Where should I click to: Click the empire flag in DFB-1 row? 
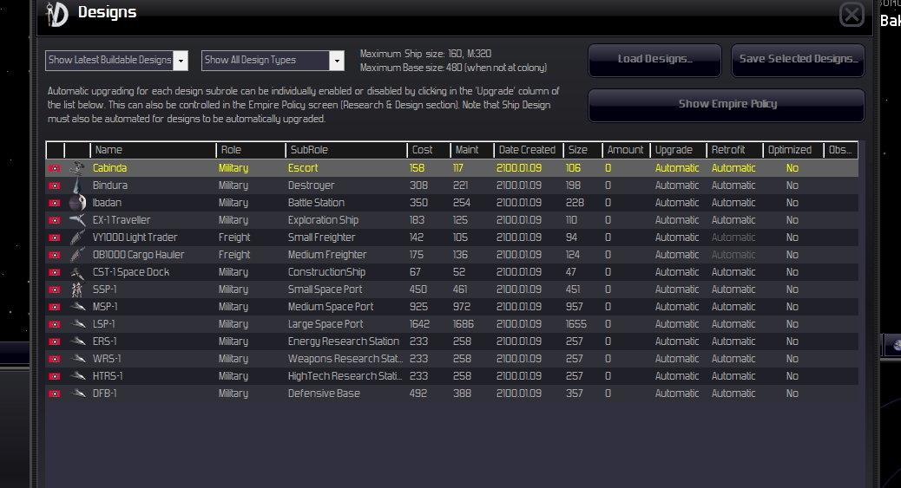[55, 394]
